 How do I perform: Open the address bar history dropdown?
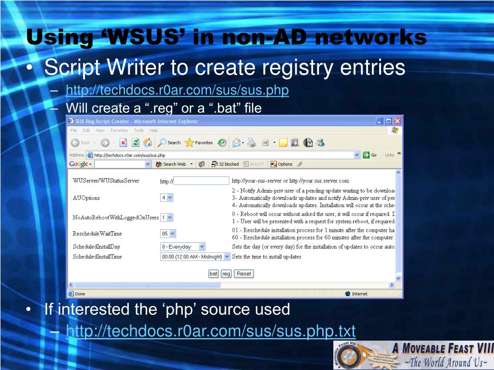click(x=357, y=155)
